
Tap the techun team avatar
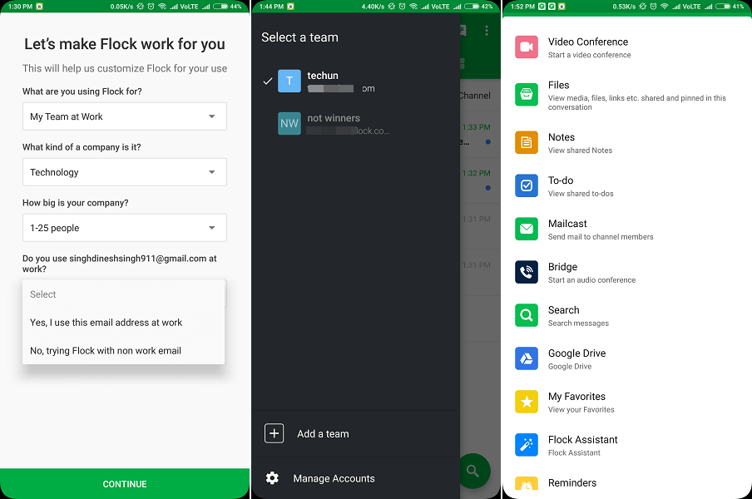[289, 81]
